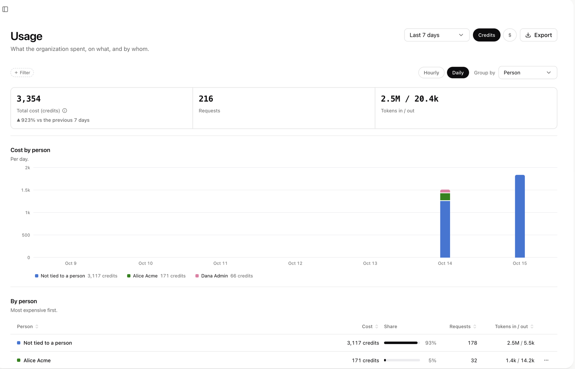Click the 216 Requests value
The width and height of the screenshot is (575, 369).
coord(206,99)
